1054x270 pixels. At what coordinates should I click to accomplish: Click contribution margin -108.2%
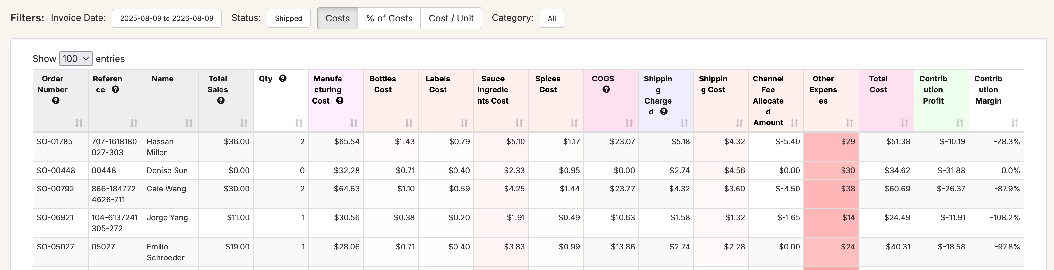coord(1005,218)
